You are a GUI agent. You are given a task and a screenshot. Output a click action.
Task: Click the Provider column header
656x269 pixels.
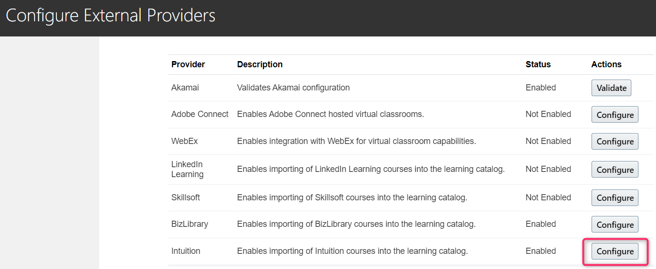[188, 64]
